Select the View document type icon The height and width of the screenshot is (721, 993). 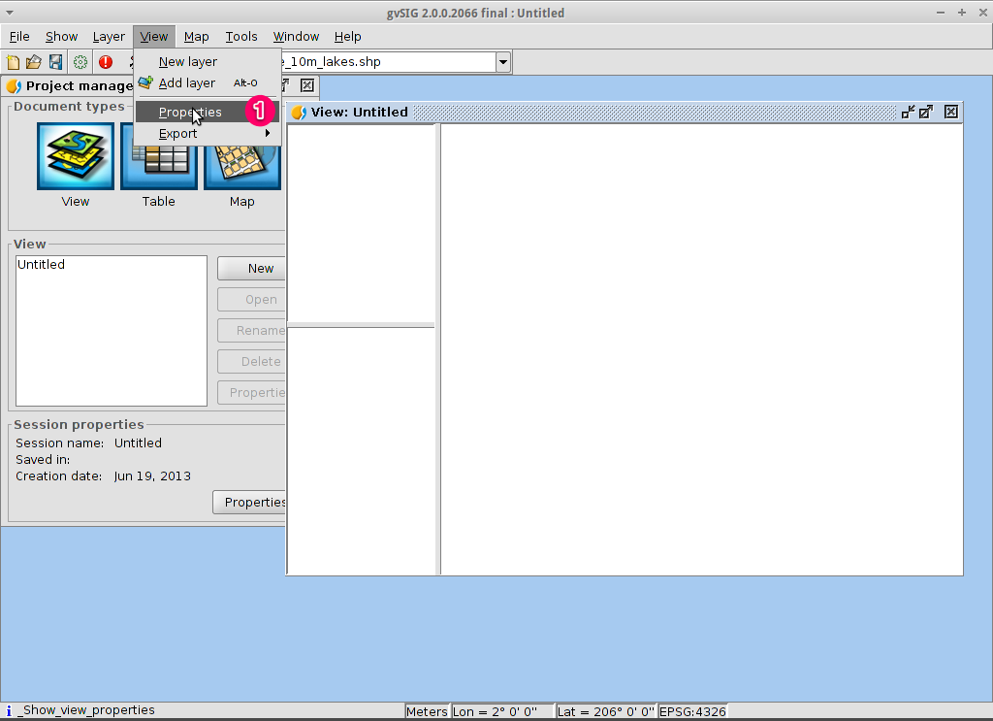76,156
